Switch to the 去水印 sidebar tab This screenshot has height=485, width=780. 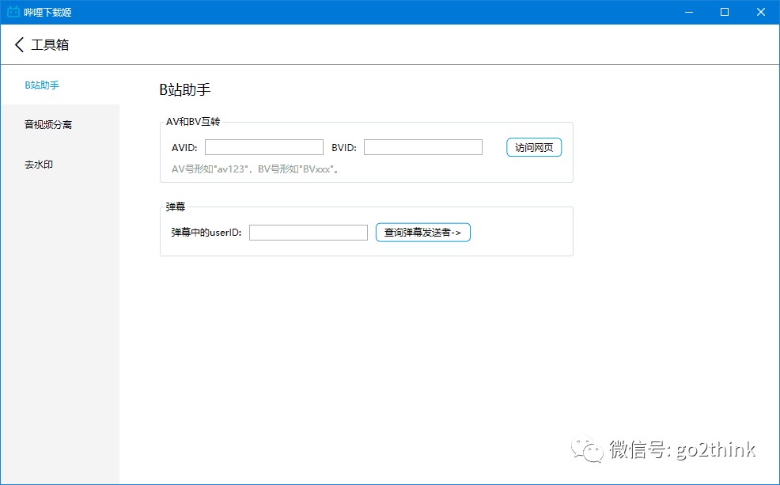(x=59, y=164)
